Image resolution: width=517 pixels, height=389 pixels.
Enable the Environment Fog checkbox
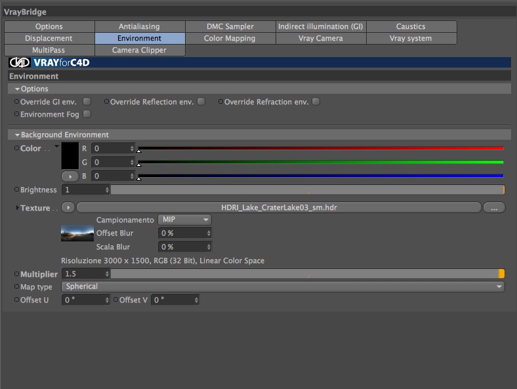pyautogui.click(x=87, y=114)
